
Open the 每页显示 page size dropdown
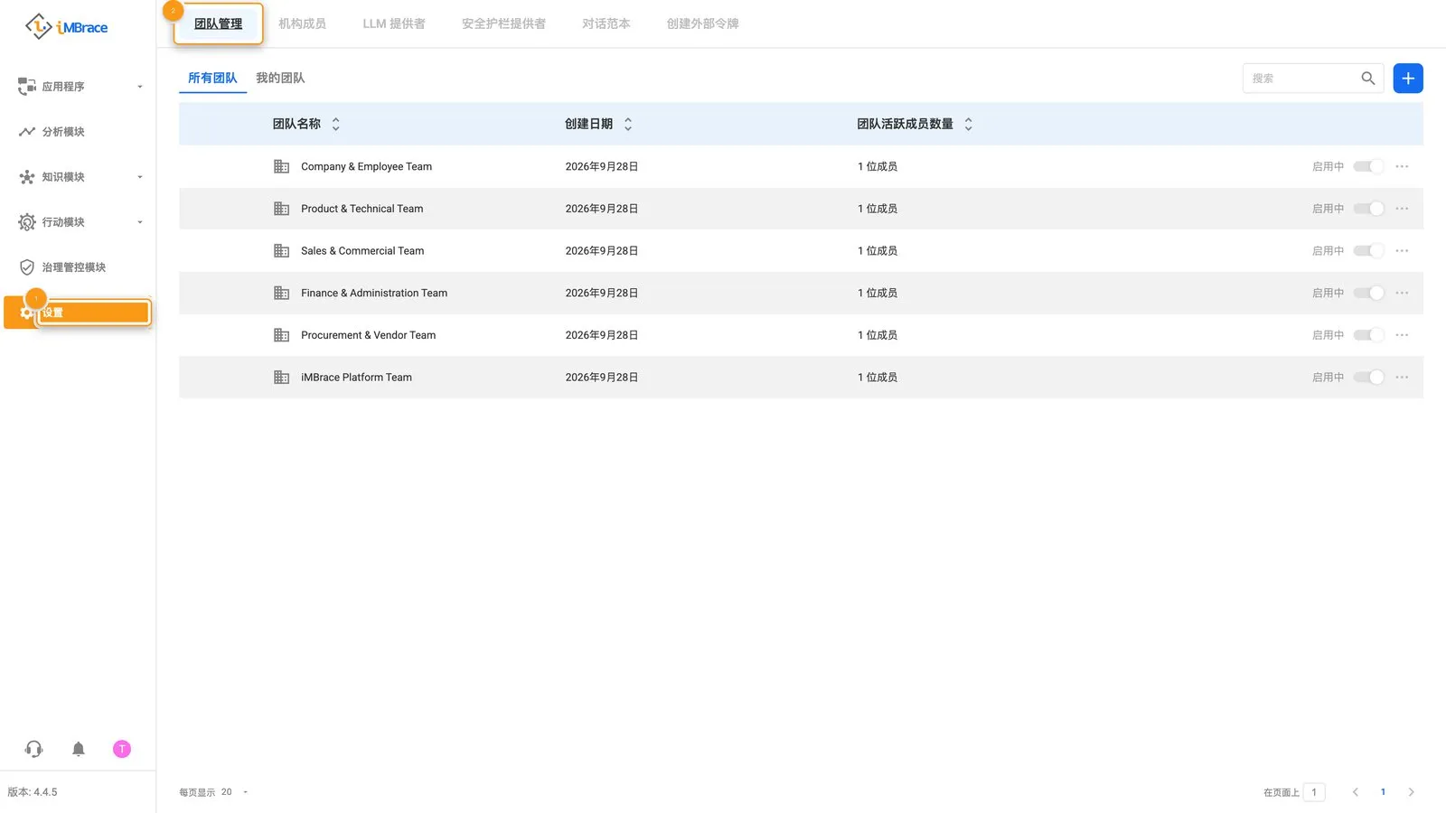point(233,792)
